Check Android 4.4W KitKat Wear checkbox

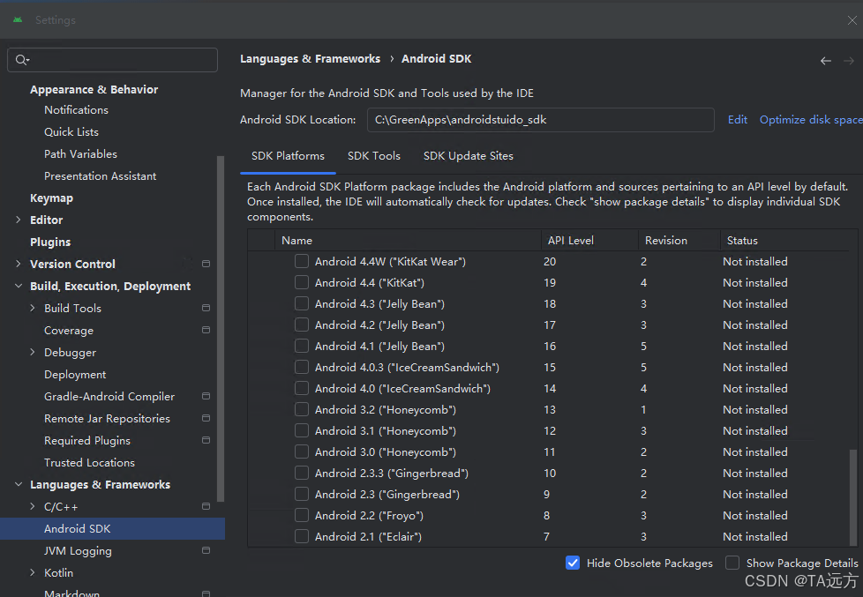[x=302, y=261]
